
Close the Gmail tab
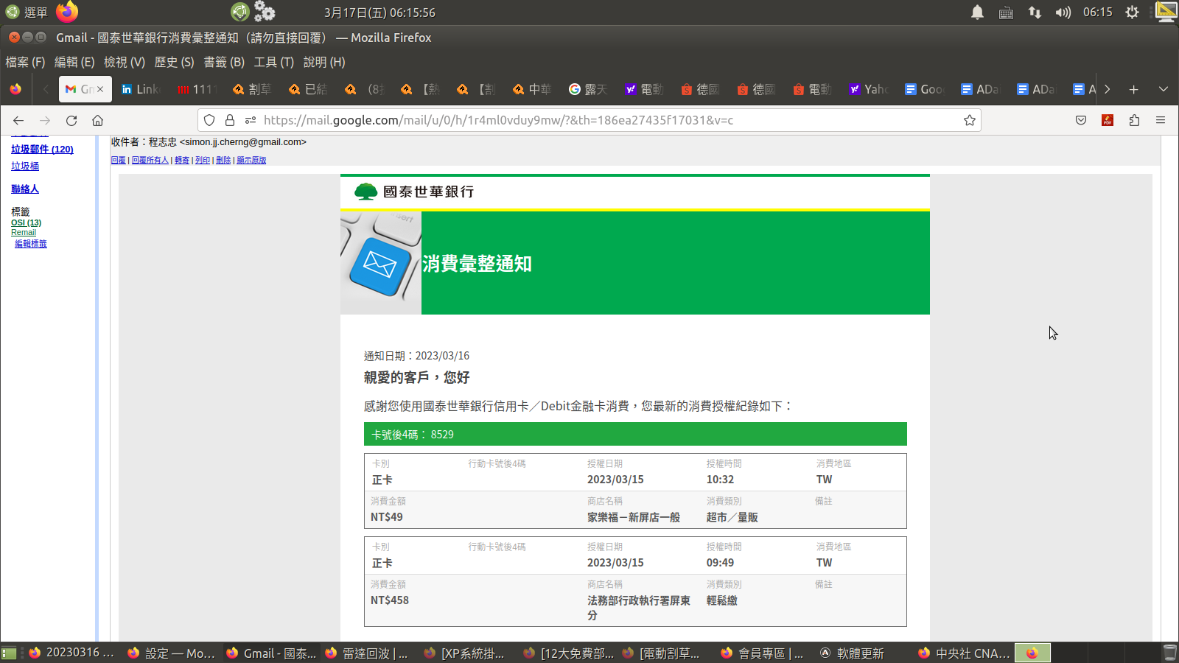click(x=100, y=89)
